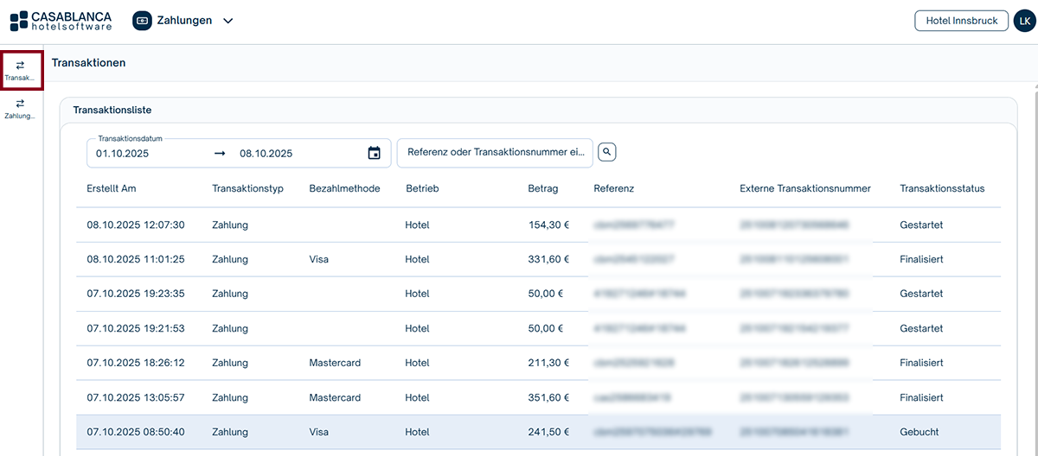1038x456 pixels.
Task: Click the Zahlungen module payment icon
Action: (142, 21)
